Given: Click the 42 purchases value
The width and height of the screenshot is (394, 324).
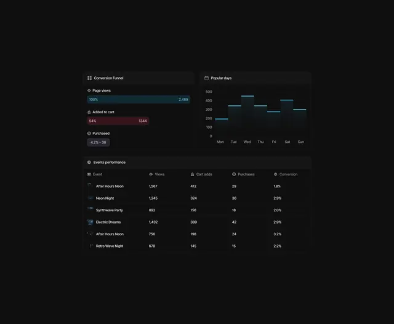Looking at the screenshot, I should (234, 222).
